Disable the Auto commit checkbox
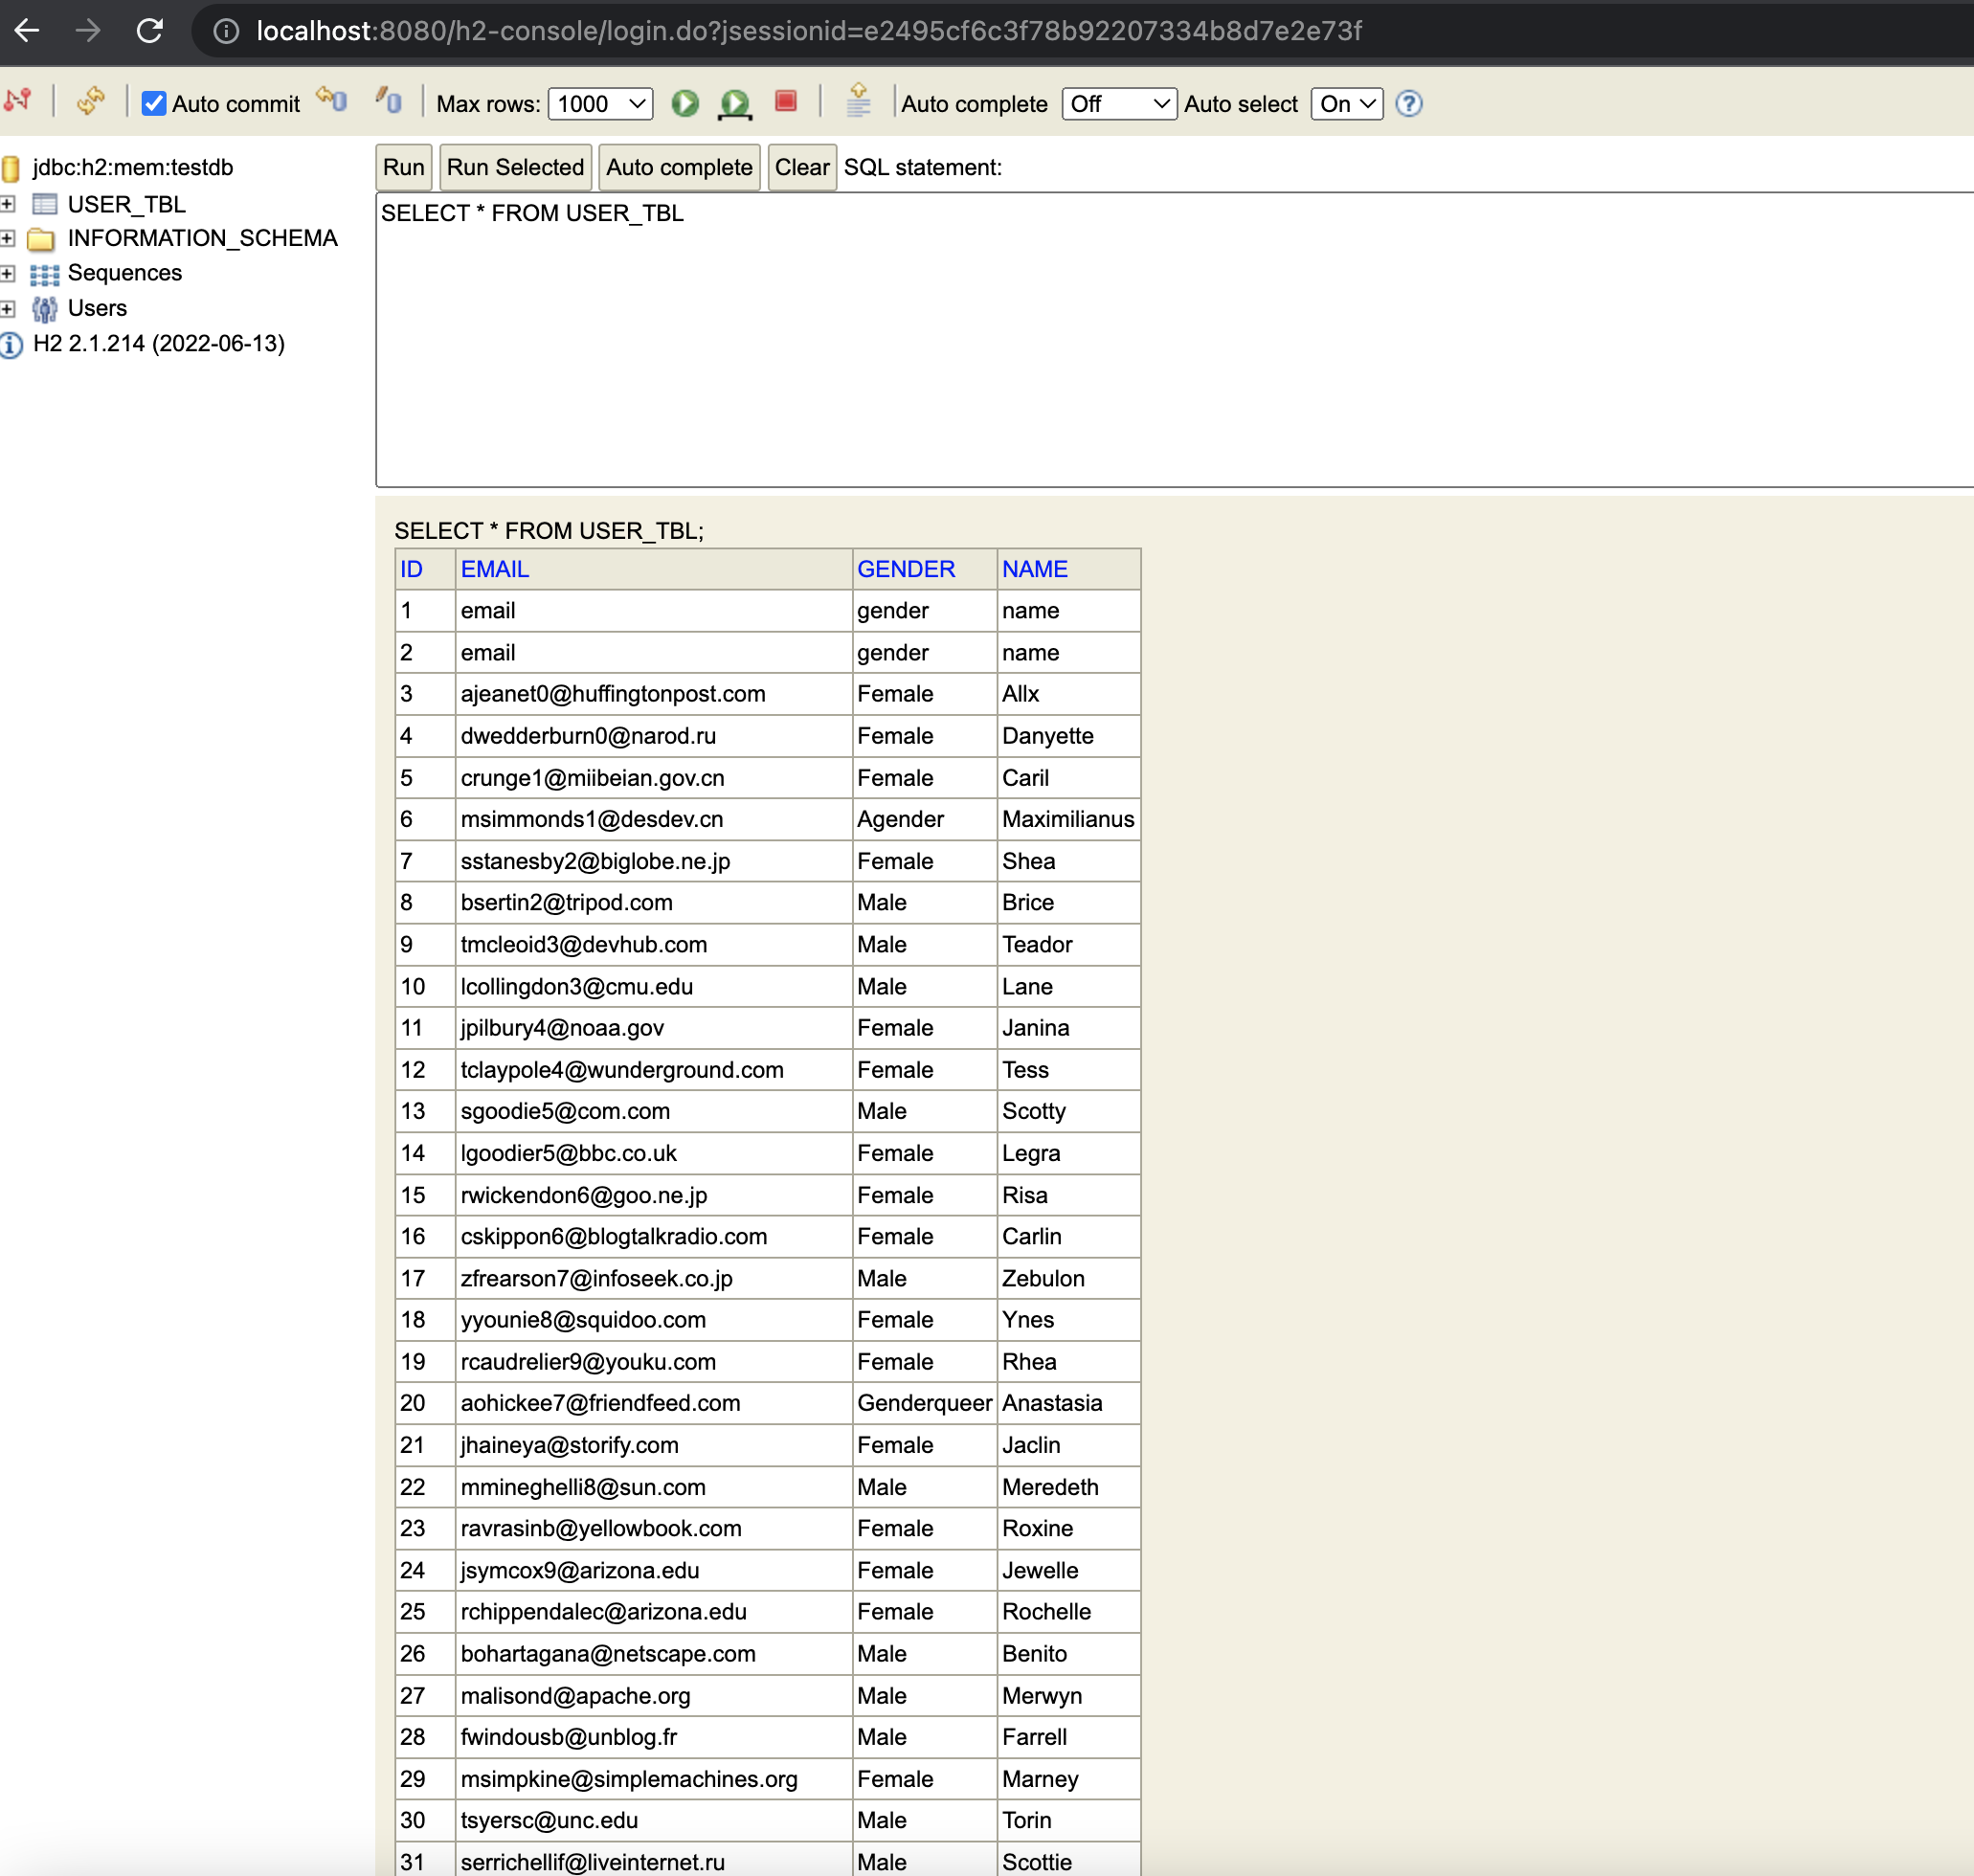Image resolution: width=1974 pixels, height=1876 pixels. tap(154, 103)
